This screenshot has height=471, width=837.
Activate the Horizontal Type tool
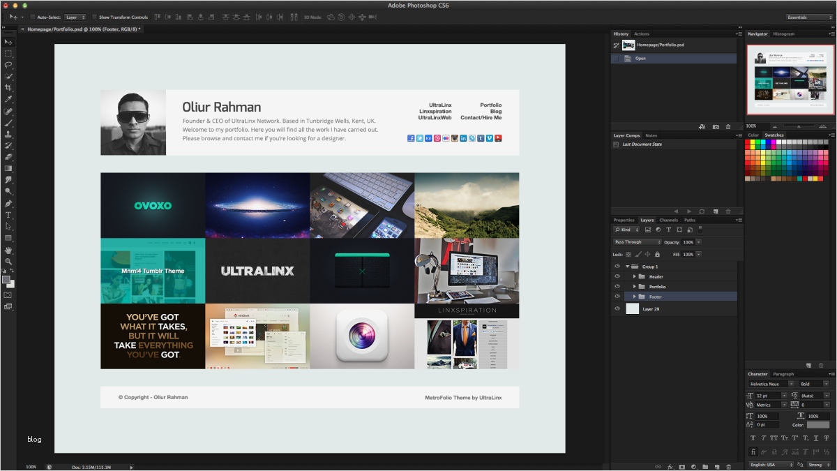pyautogui.click(x=8, y=215)
